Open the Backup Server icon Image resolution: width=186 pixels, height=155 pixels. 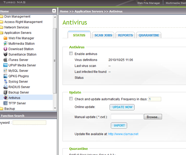pyautogui.click(x=5, y=92)
